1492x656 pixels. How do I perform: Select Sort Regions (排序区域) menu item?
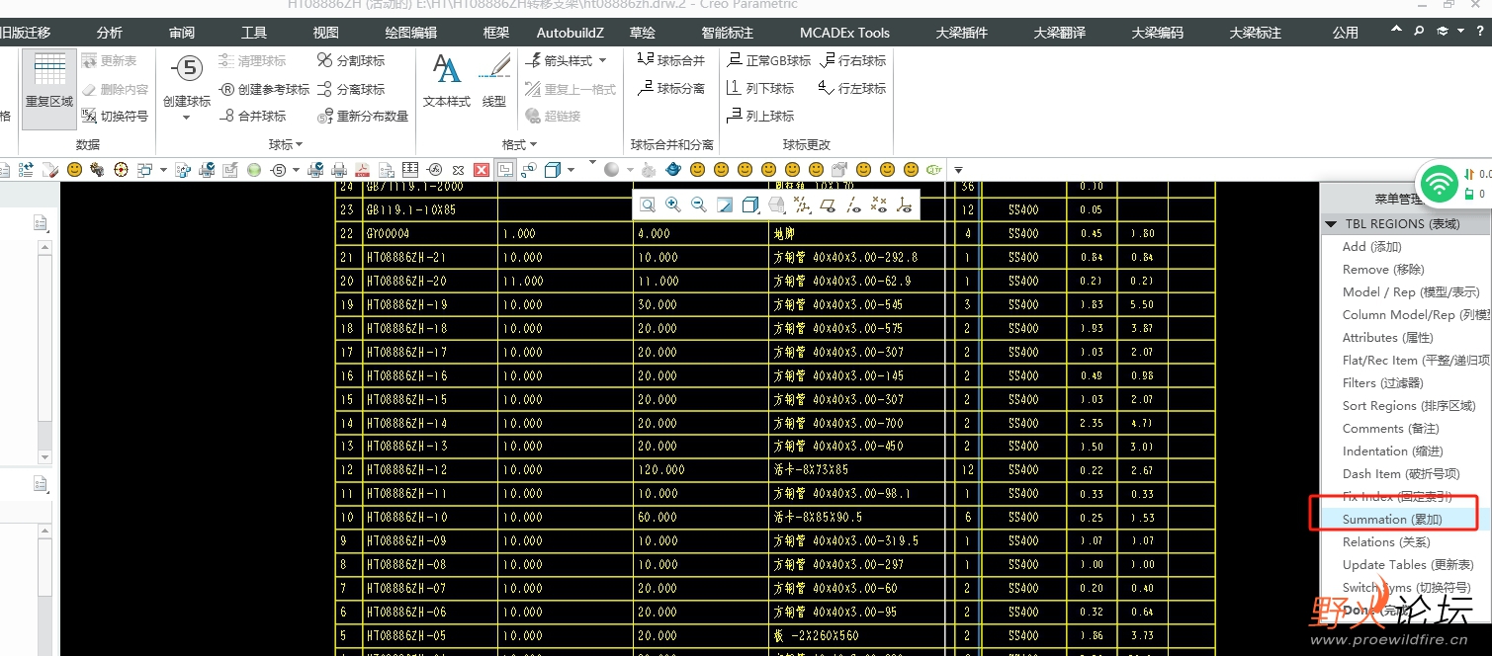[1409, 406]
